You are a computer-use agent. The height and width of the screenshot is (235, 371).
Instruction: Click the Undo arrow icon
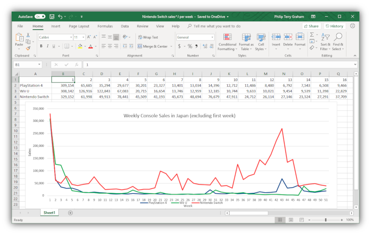tap(60, 17)
